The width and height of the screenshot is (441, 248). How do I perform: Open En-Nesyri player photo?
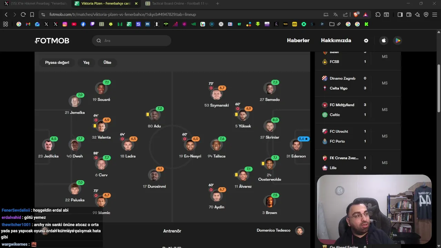click(x=190, y=145)
